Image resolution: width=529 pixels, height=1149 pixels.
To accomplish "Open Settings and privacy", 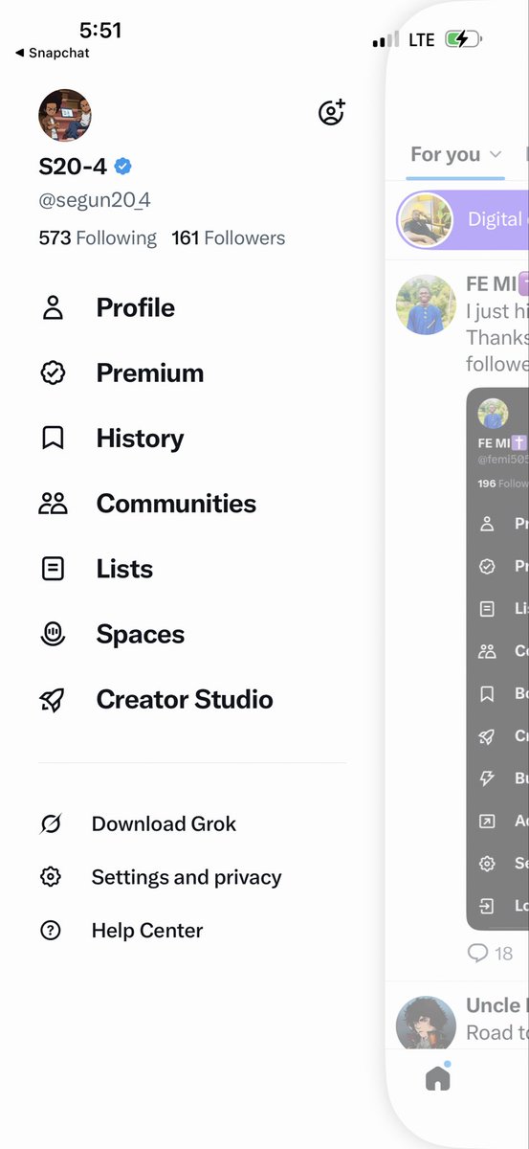I will [187, 877].
